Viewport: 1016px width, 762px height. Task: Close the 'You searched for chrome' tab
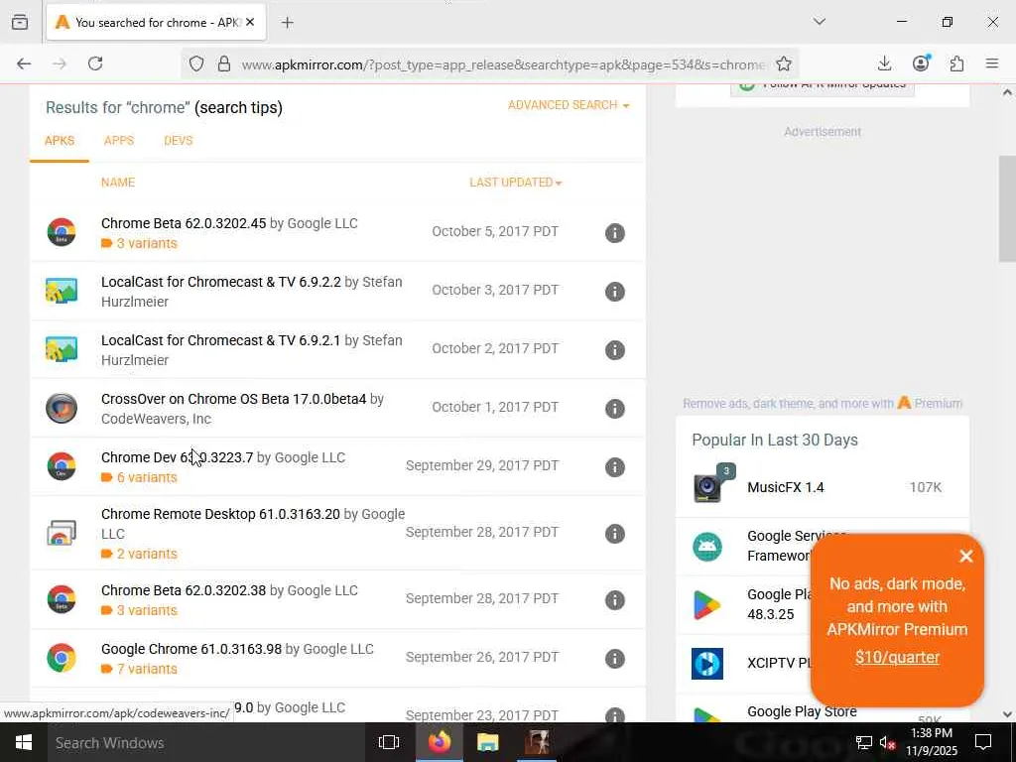point(250,22)
